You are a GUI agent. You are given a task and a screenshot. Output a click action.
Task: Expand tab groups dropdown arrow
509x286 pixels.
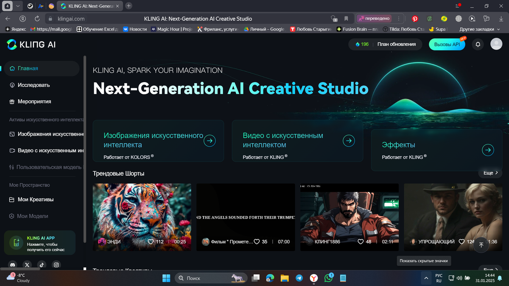pyautogui.click(x=17, y=6)
